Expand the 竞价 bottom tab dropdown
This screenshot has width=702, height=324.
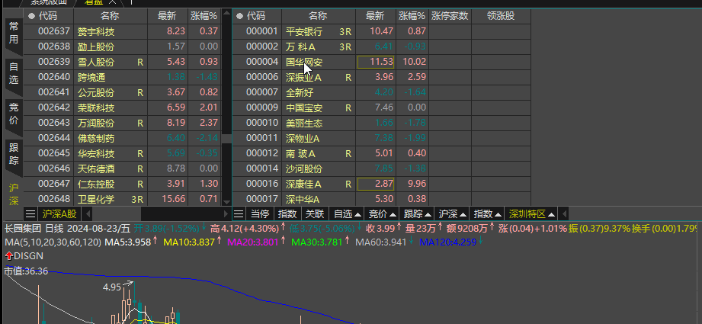pyautogui.click(x=393, y=214)
